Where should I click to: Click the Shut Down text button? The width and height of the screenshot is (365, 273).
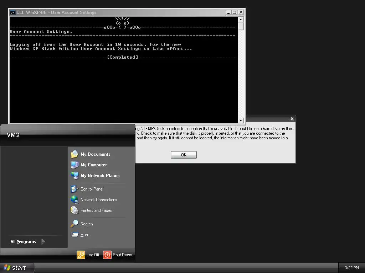pyautogui.click(x=123, y=255)
